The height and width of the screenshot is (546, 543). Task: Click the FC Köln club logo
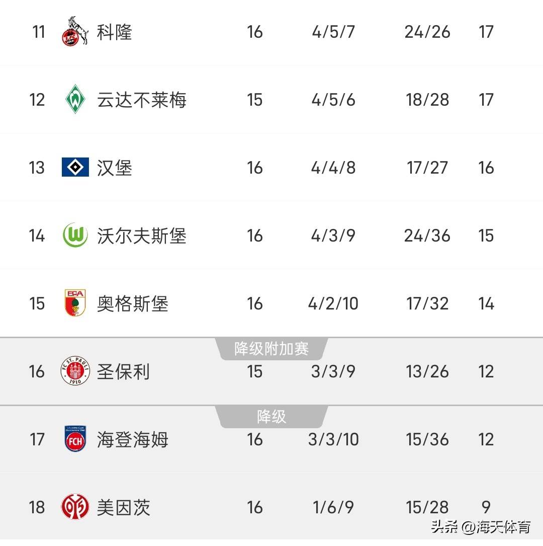pos(75,32)
